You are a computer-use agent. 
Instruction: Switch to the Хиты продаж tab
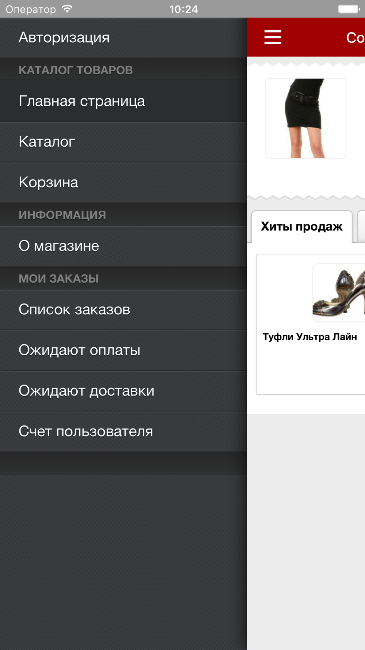click(302, 227)
